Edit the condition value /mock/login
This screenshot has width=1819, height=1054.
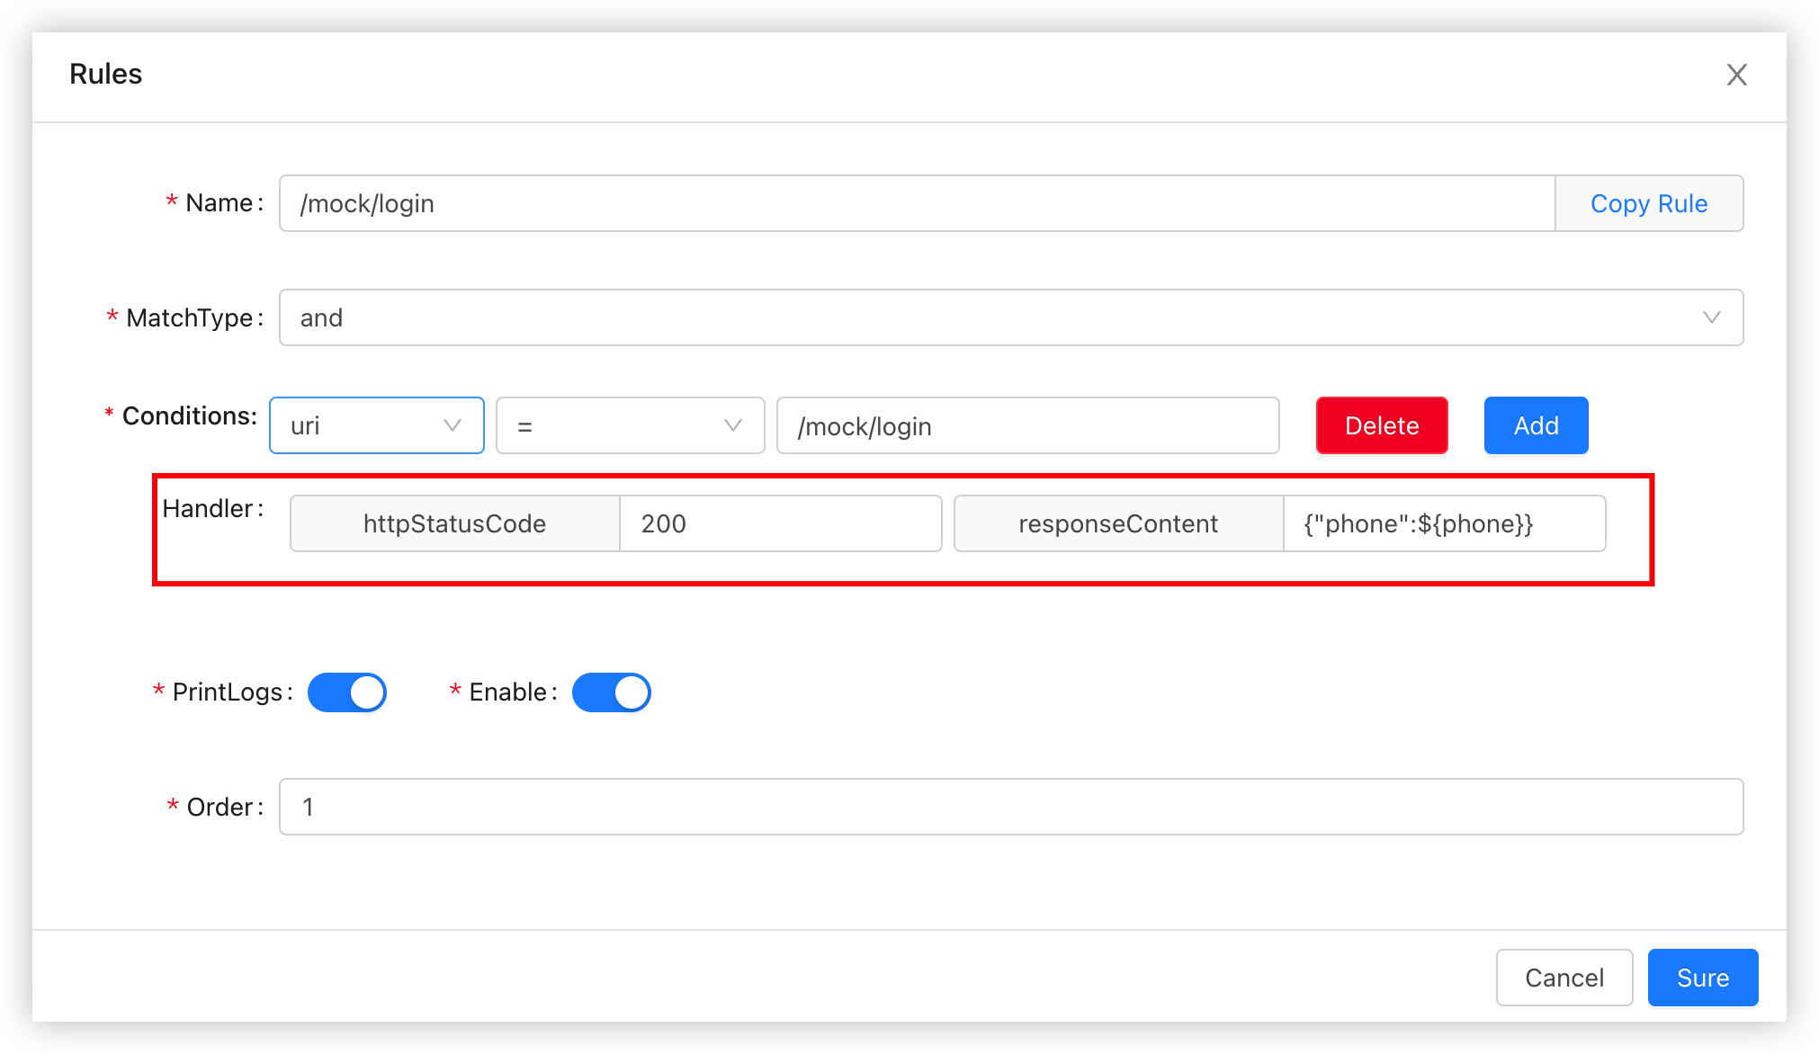[1027, 425]
